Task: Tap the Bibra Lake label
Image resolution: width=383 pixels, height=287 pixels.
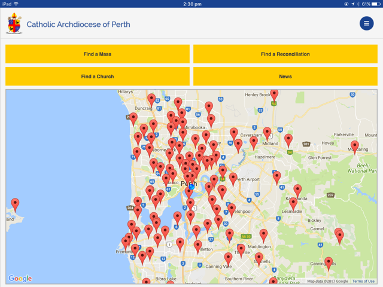Action: [166, 279]
